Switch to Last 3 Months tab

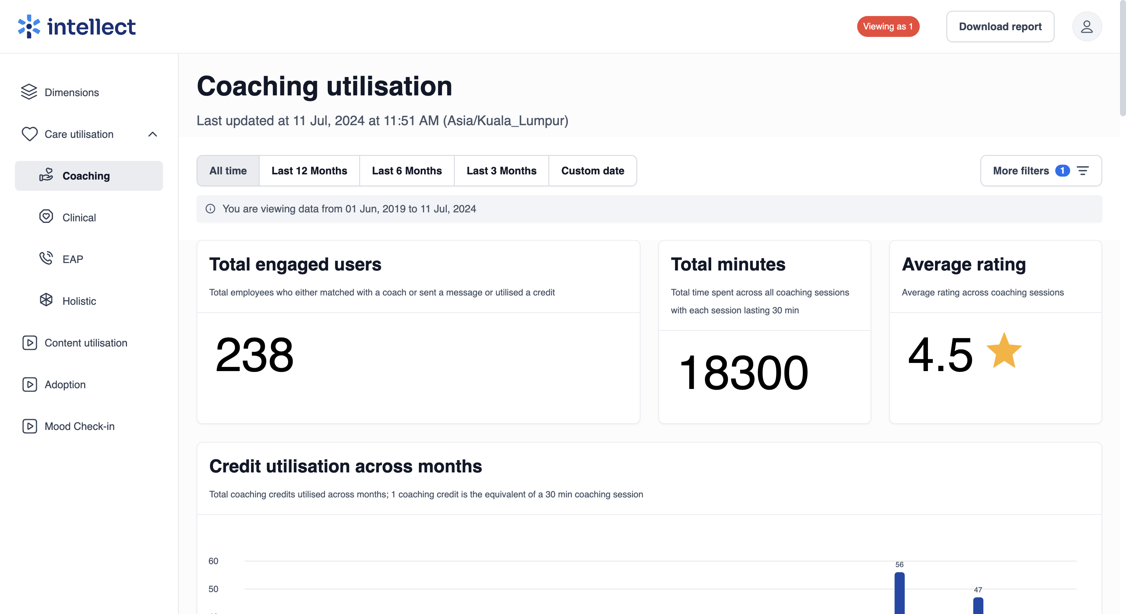click(501, 171)
